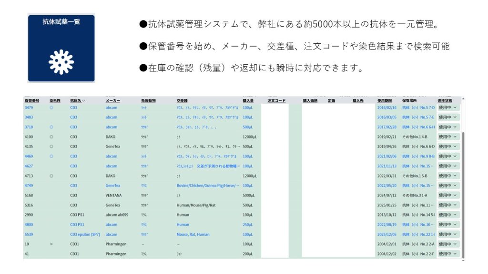The height and width of the screenshot is (274, 488).
Task: Click the staining circle mark for row 4713
Action: (51, 176)
